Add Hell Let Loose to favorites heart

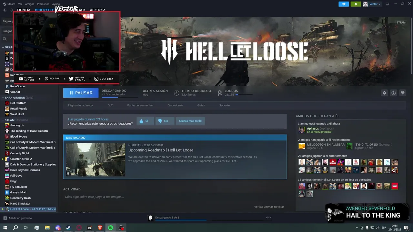[x=403, y=93]
